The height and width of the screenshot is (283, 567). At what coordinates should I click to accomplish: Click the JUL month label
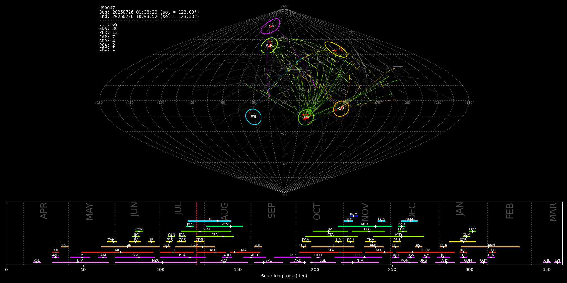pos(179,208)
